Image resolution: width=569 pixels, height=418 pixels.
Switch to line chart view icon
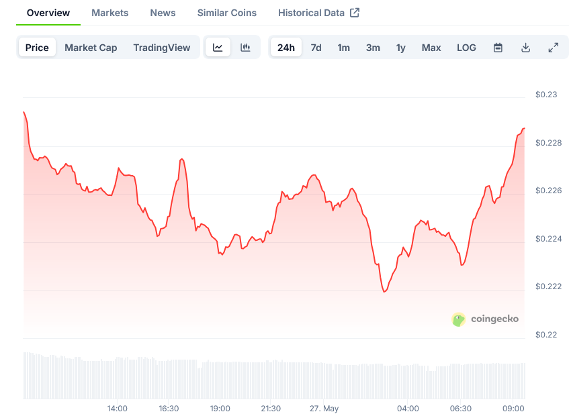218,48
